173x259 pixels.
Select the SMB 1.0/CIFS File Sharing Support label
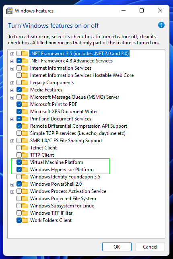tap(66, 141)
